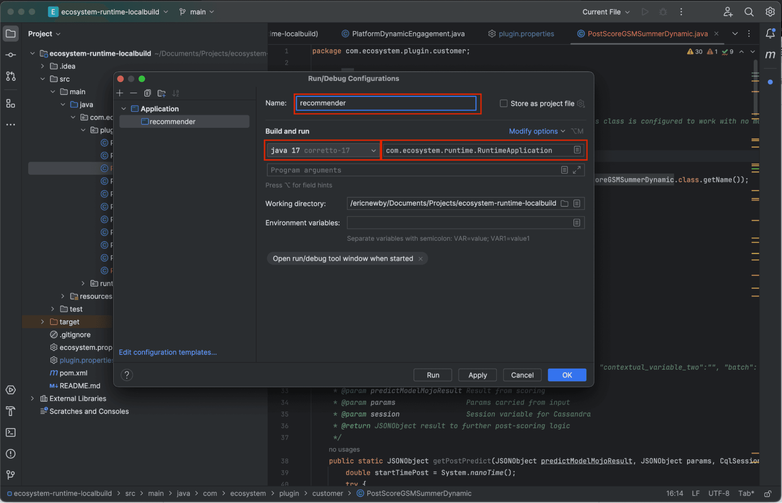Switch to the plugin.properties tab
The height and width of the screenshot is (503, 782).
coord(526,34)
